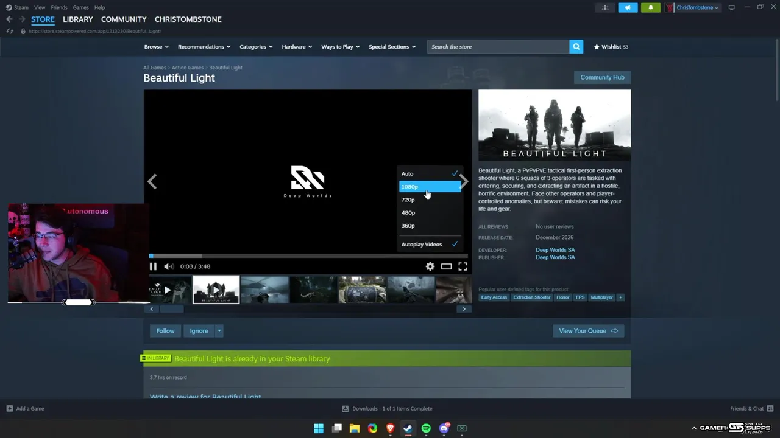Screen dimensions: 780x438
Task: Pause the trailer video
Action: (153, 266)
